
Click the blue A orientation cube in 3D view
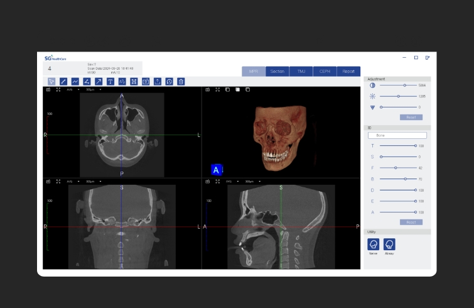coord(217,170)
